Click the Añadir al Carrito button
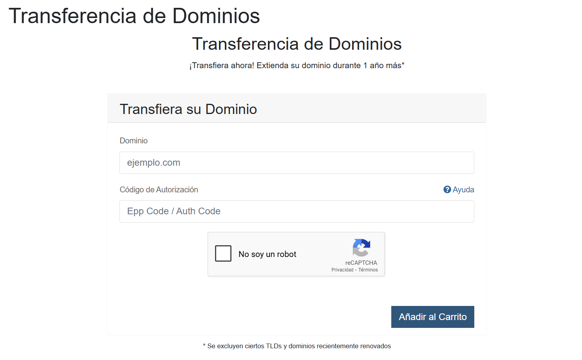The image size is (582, 360). tap(432, 317)
